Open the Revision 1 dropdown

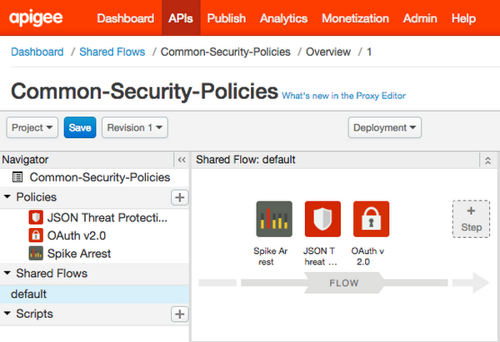point(135,127)
